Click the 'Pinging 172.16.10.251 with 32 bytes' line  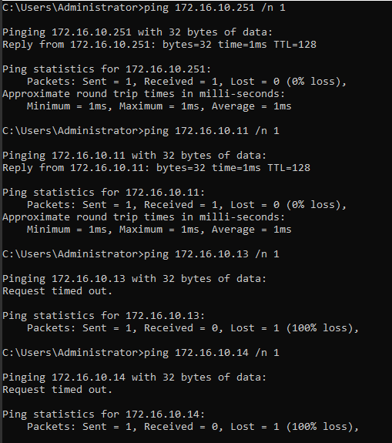[x=138, y=32]
